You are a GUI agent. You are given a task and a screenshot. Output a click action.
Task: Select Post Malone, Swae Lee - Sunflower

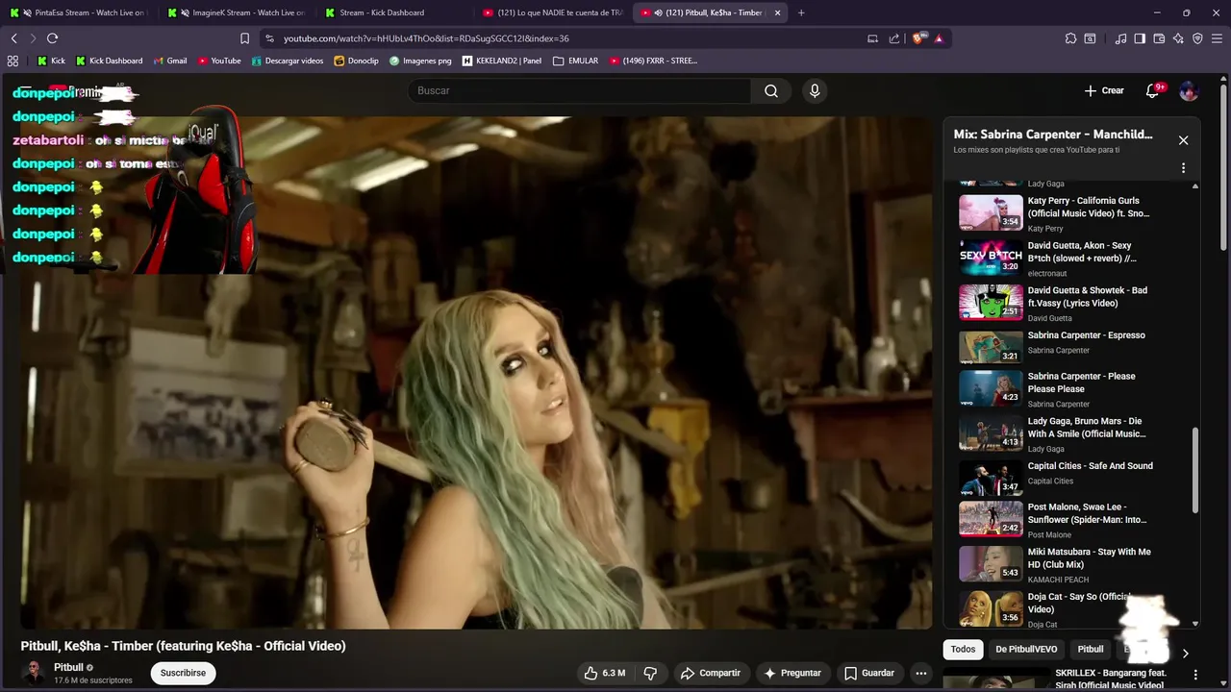[x=1068, y=519]
